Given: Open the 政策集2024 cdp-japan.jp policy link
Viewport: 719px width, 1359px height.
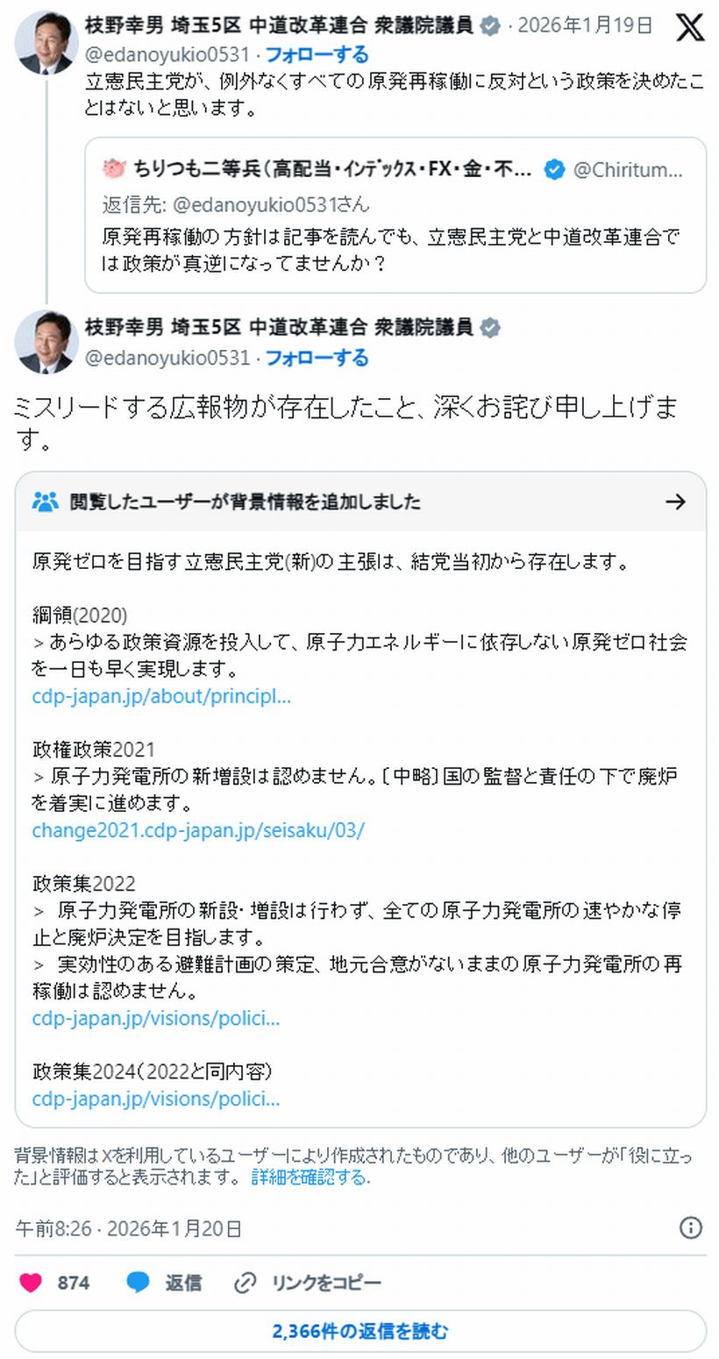Looking at the screenshot, I should click(x=156, y=1099).
